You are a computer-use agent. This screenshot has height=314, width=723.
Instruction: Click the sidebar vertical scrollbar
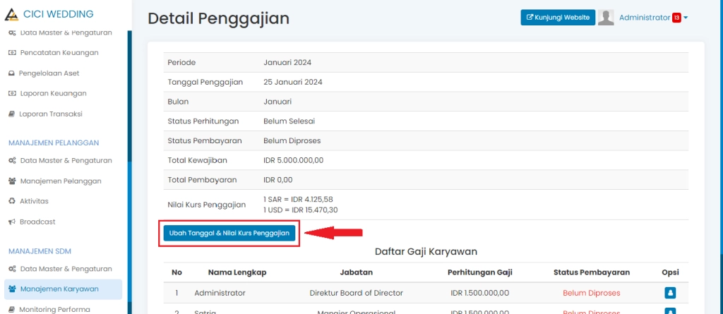coord(130,169)
